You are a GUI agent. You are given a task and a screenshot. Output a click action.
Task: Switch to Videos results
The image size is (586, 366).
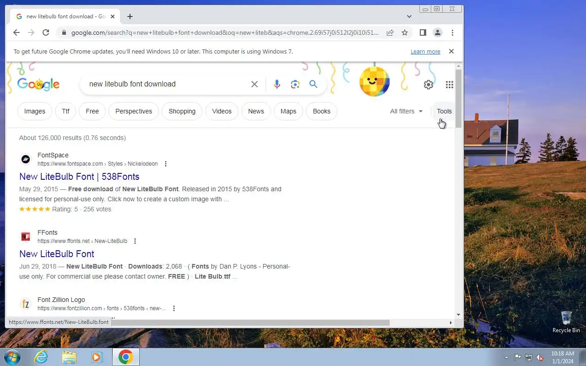(x=222, y=111)
